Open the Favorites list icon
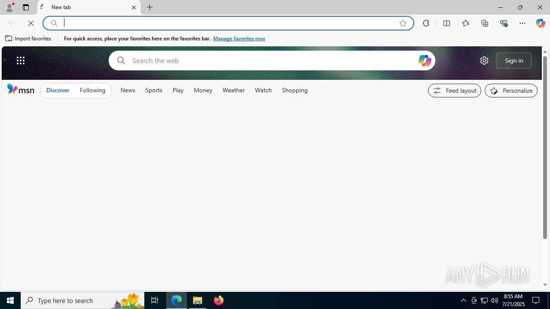 465,23
